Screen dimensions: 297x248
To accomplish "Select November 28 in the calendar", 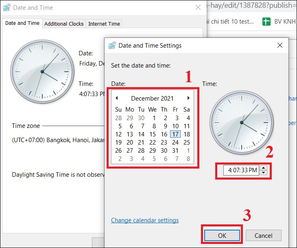I will [118, 118].
